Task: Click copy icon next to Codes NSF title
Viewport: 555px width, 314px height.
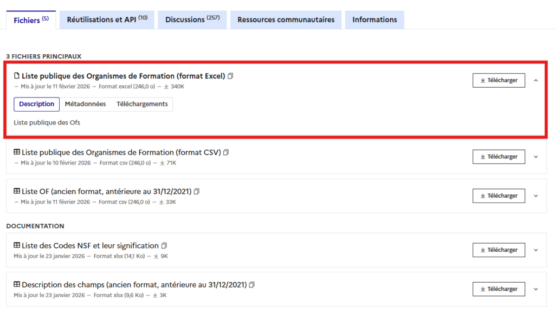Action: click(164, 246)
